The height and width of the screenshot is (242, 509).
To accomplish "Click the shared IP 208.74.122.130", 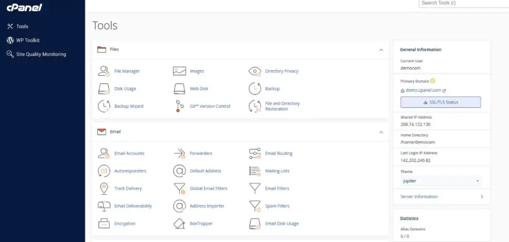I will coord(416,124).
